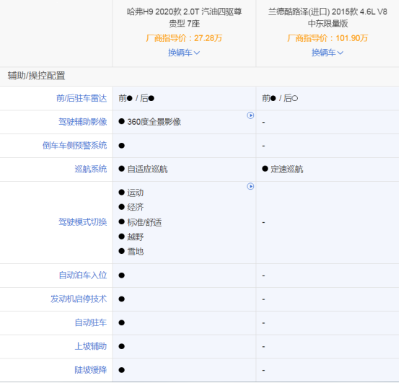Play the 360度全景影像 video icon
Image resolution: width=401 pixels, height=383 pixels.
tap(250, 115)
